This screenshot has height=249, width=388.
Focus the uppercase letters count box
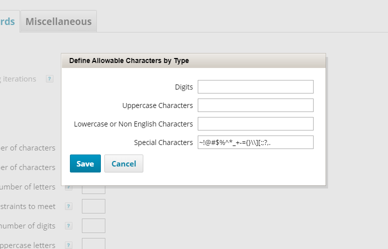click(x=93, y=244)
